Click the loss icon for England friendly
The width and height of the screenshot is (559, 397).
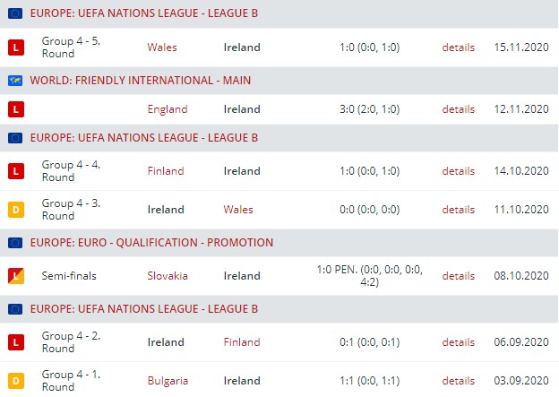(14, 109)
